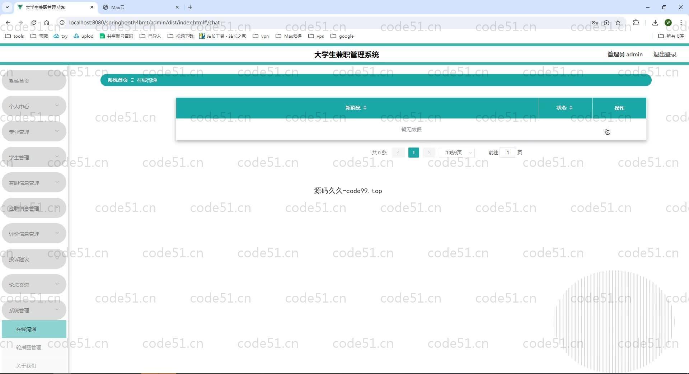Open the uplod bookmark

click(84, 36)
